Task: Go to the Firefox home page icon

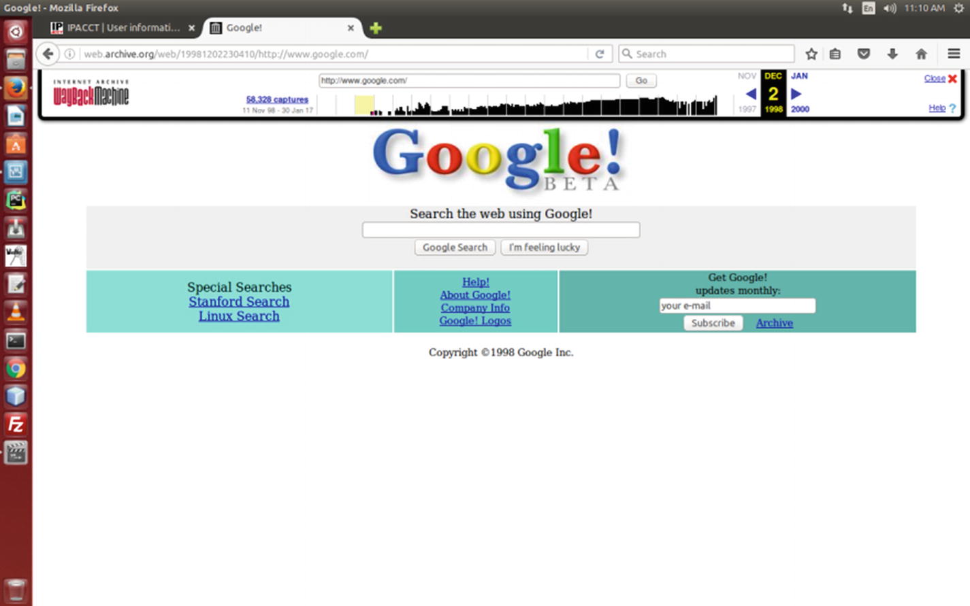Action: [921, 54]
